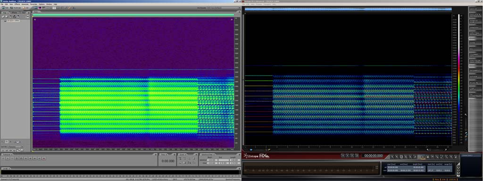The height and width of the screenshot is (181, 483).
Task: Switch to the Effects tab in the left panel
Action: 14,12
